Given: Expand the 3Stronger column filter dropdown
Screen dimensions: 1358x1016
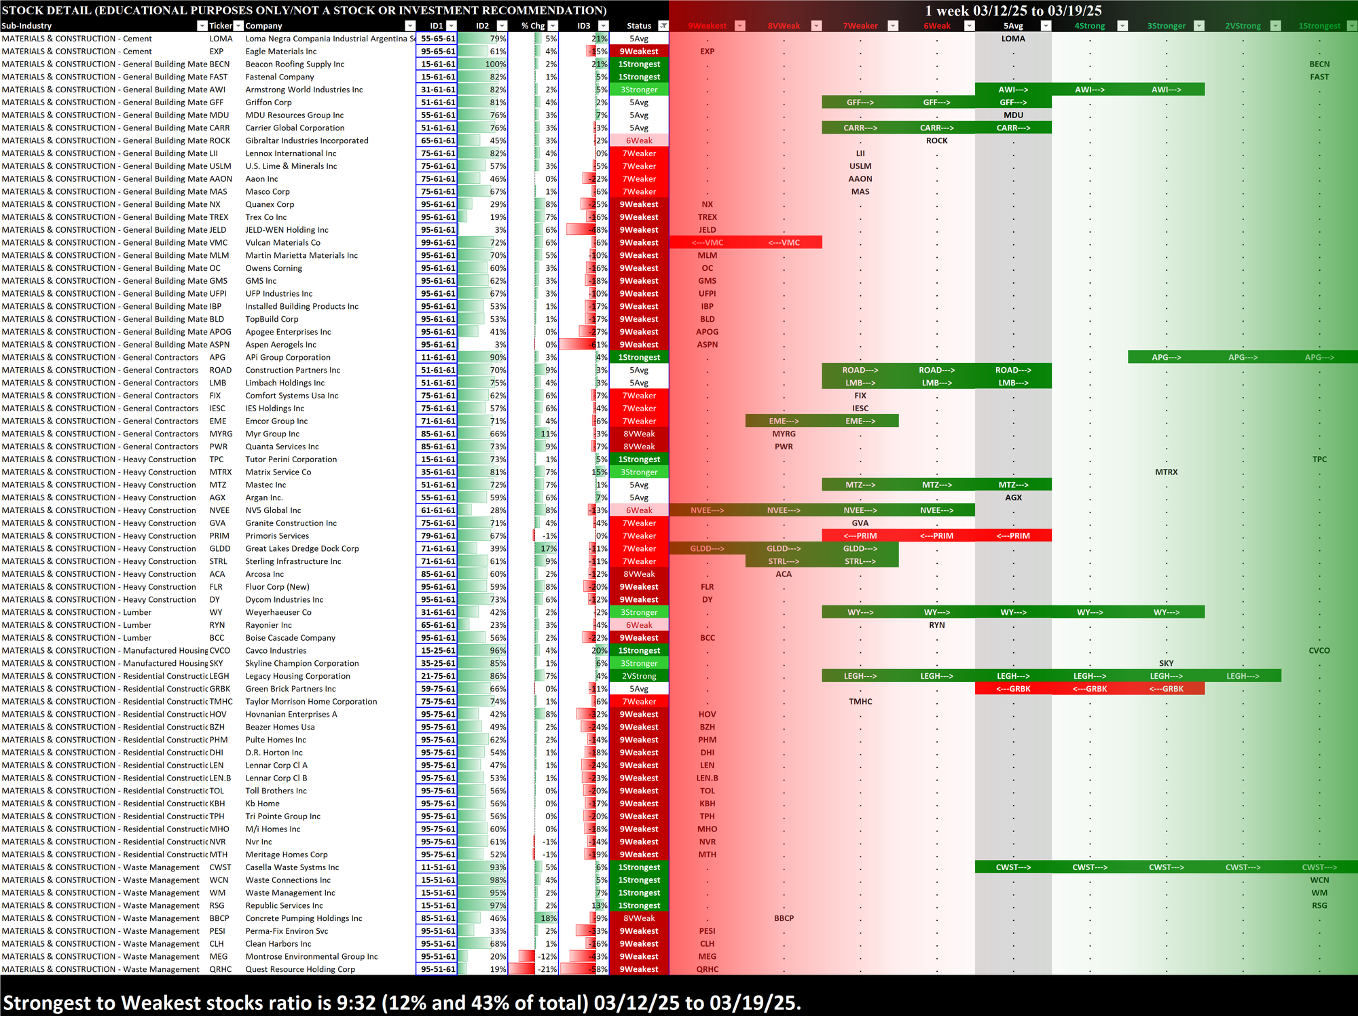Looking at the screenshot, I should point(1198,26).
